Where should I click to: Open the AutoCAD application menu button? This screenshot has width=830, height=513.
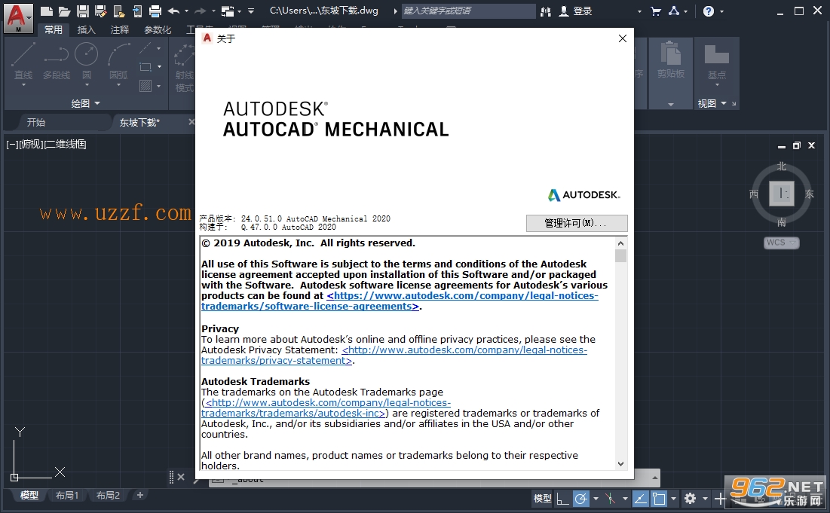pos(18,18)
